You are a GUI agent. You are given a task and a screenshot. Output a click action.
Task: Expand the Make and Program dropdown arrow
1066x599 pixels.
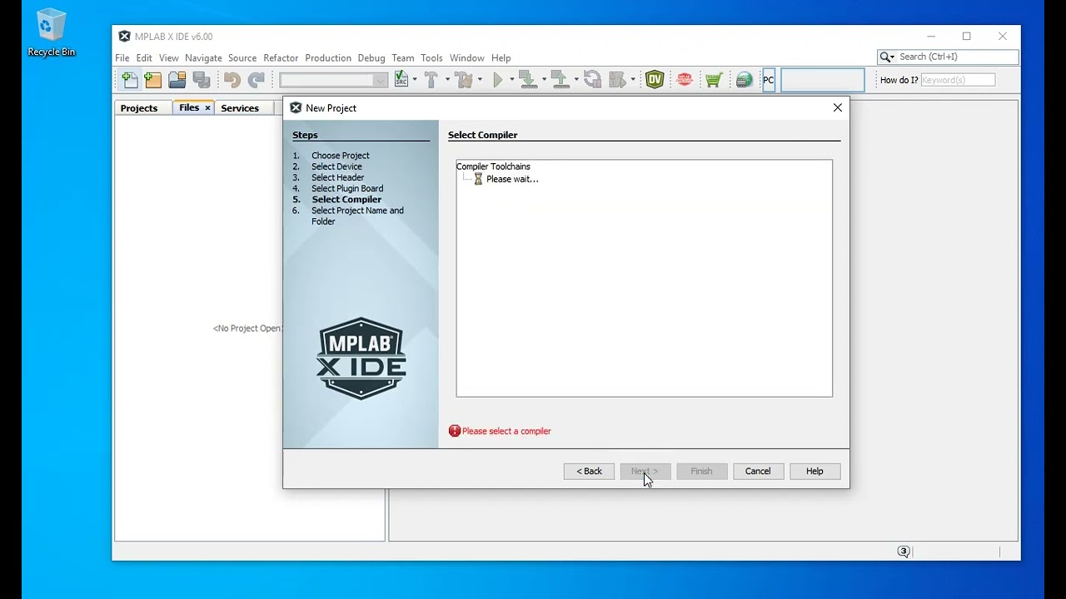(544, 80)
